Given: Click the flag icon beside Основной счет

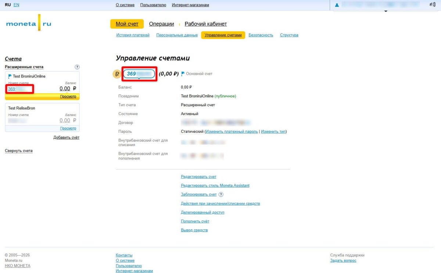Looking at the screenshot, I should (183, 74).
